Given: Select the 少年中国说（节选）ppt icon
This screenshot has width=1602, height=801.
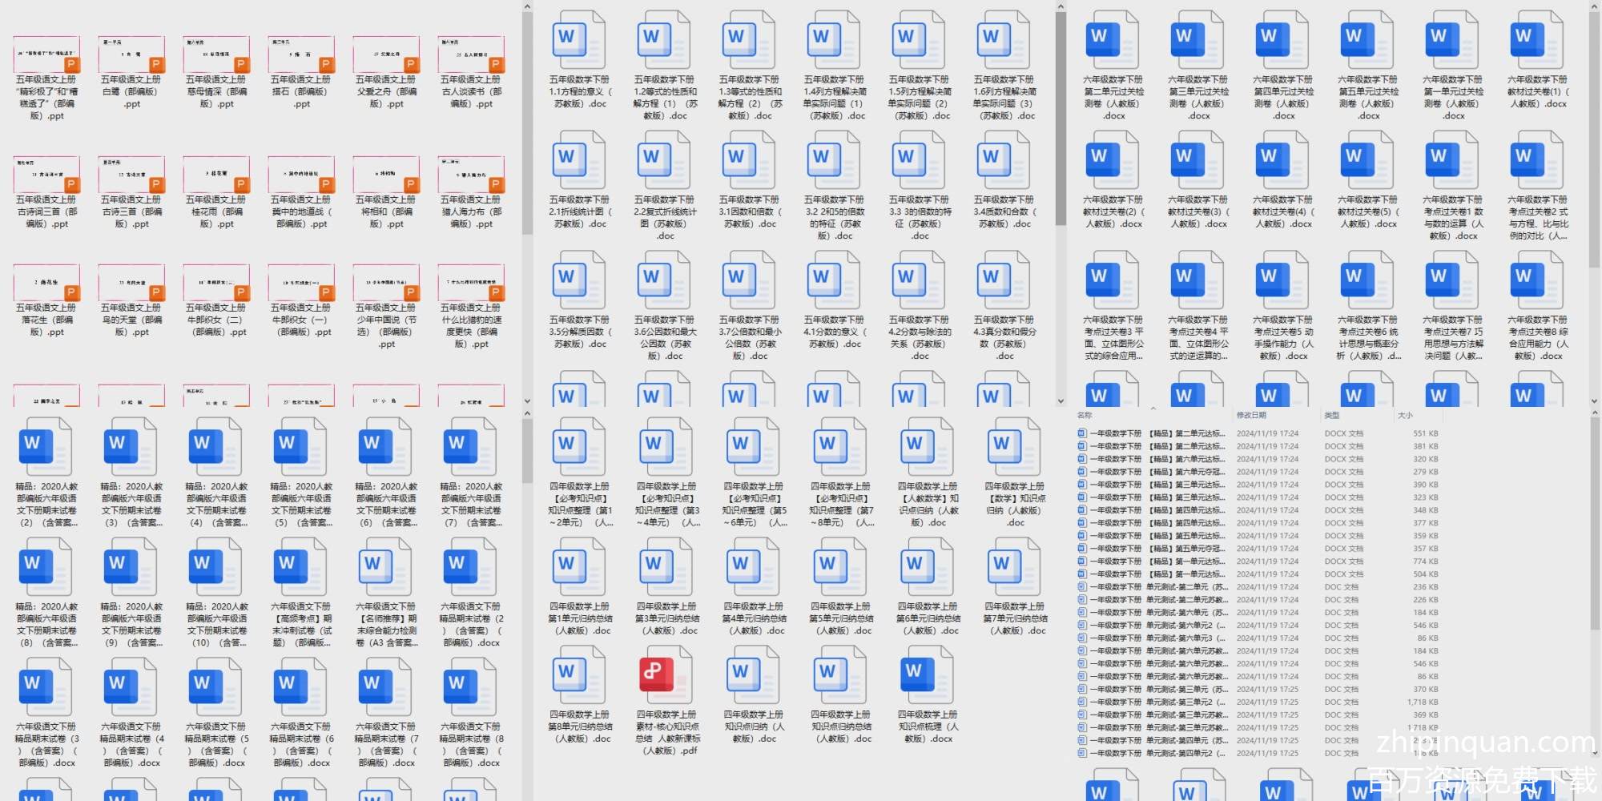Looking at the screenshot, I should click(386, 282).
